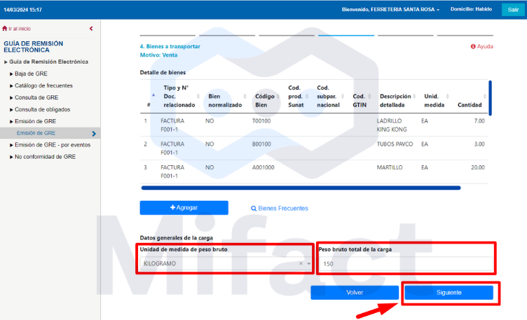Click the Peso bruto total de la carga field
Image resolution: width=527 pixels, height=320 pixels.
406,264
